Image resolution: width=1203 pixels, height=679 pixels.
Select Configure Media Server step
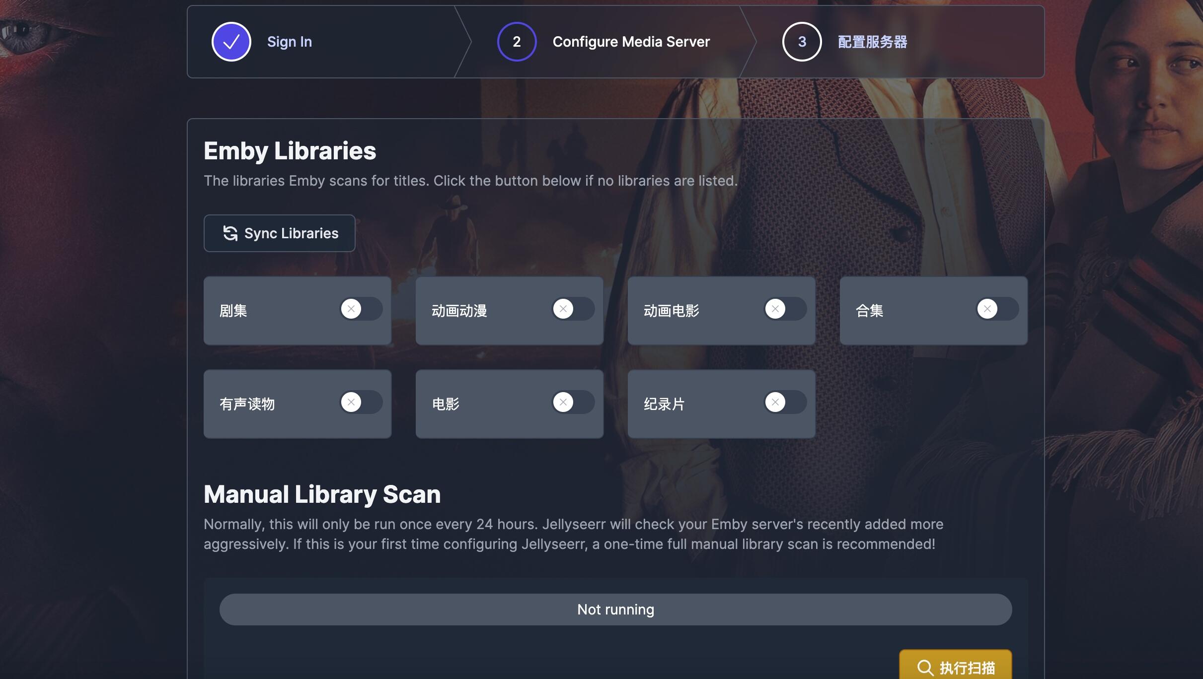tap(631, 42)
